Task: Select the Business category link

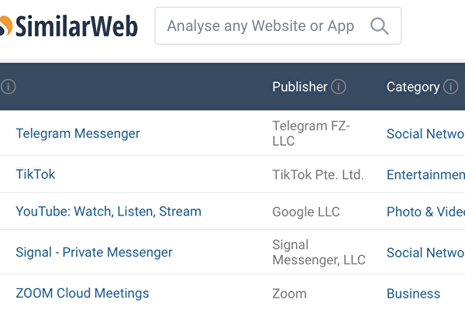Action: (x=413, y=294)
